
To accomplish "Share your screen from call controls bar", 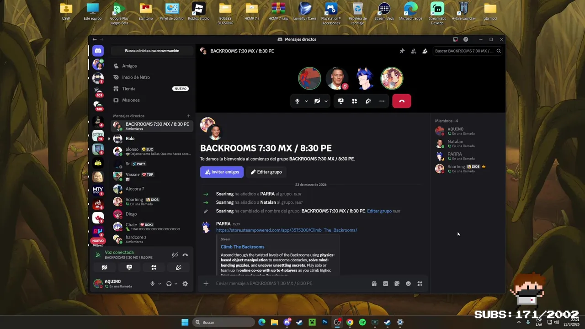I will (340, 101).
